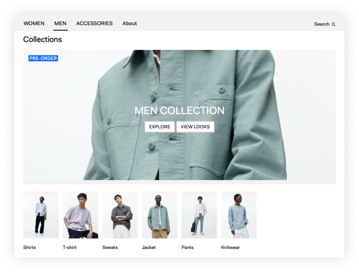359x272 pixels.
Task: Select the MEN tab
Action: pyautogui.click(x=61, y=23)
